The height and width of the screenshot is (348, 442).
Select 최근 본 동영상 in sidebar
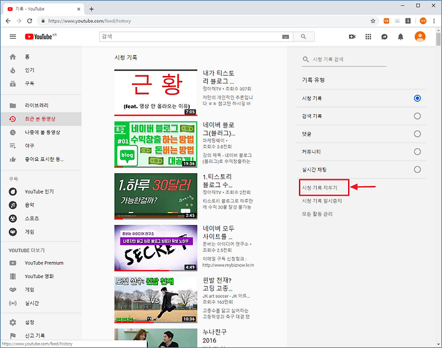(x=41, y=119)
